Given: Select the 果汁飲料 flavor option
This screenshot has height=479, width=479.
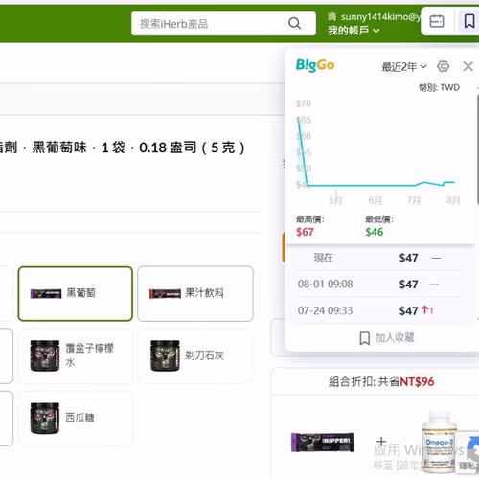Looking at the screenshot, I should [195, 293].
